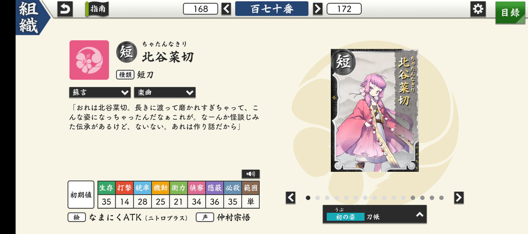Play voice with the speaker icon

(x=251, y=174)
